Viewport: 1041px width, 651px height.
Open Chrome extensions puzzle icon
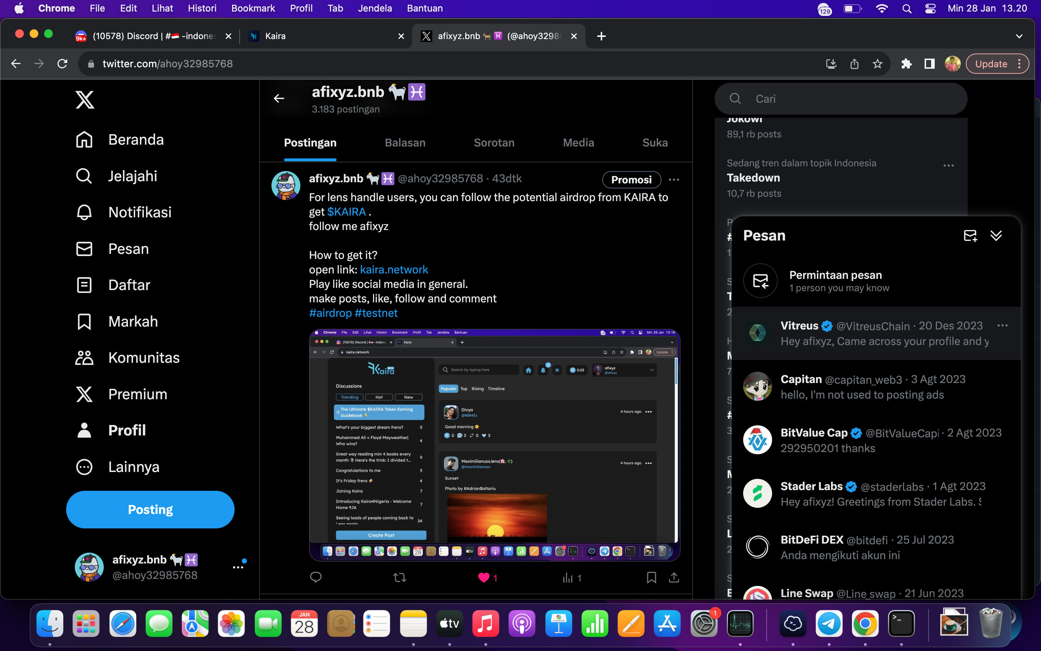click(907, 64)
